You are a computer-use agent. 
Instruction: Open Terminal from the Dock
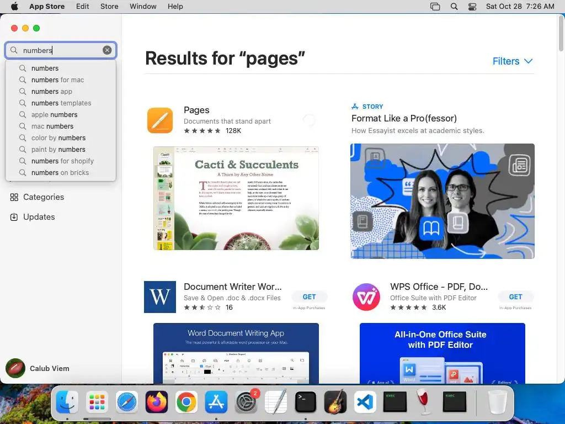pyautogui.click(x=306, y=402)
